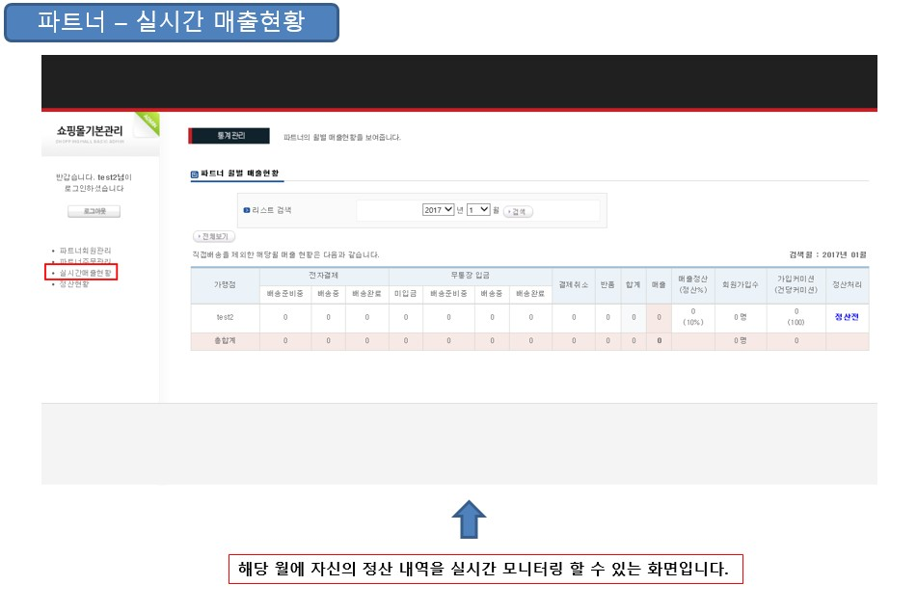Image resolution: width=917 pixels, height=612 pixels.
Task: Click the 전체보기 button
Action: click(214, 236)
